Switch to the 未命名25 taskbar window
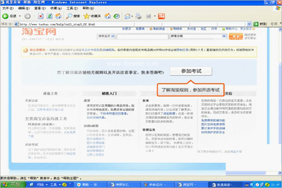 click(157, 185)
